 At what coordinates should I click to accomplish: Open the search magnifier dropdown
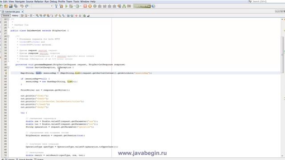(250, 1)
